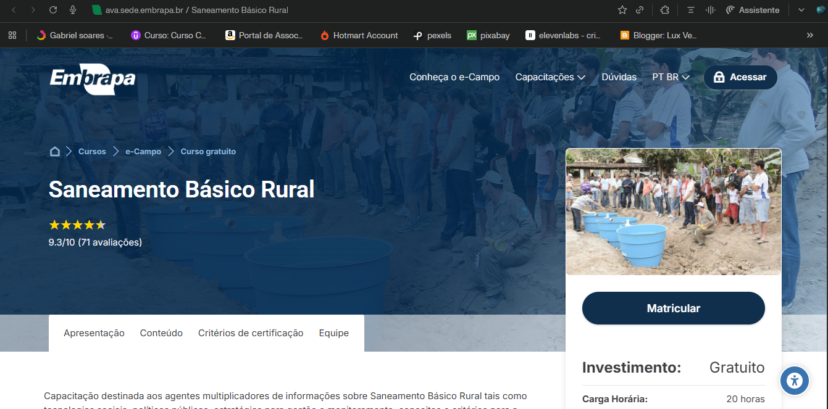
Task: Open the accessibility widget at bottom right
Action: [x=794, y=381]
